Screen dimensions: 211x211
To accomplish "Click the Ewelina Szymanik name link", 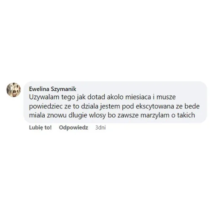I will [x=53, y=89].
